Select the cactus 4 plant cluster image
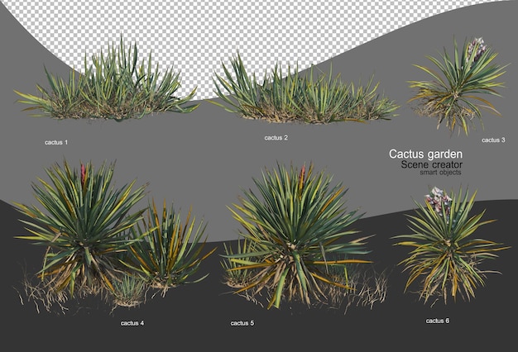This screenshot has width=518, height=352. [x=113, y=235]
